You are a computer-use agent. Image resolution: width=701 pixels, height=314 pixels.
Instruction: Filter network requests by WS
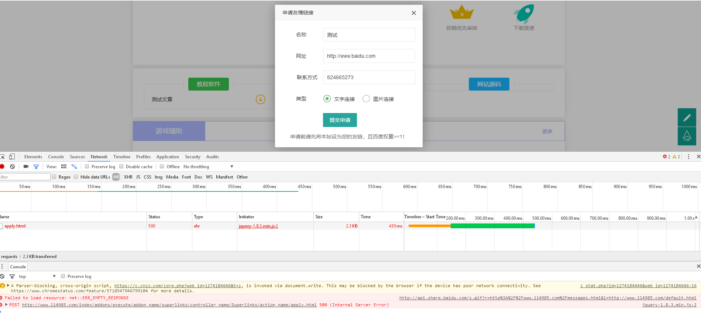click(x=209, y=177)
